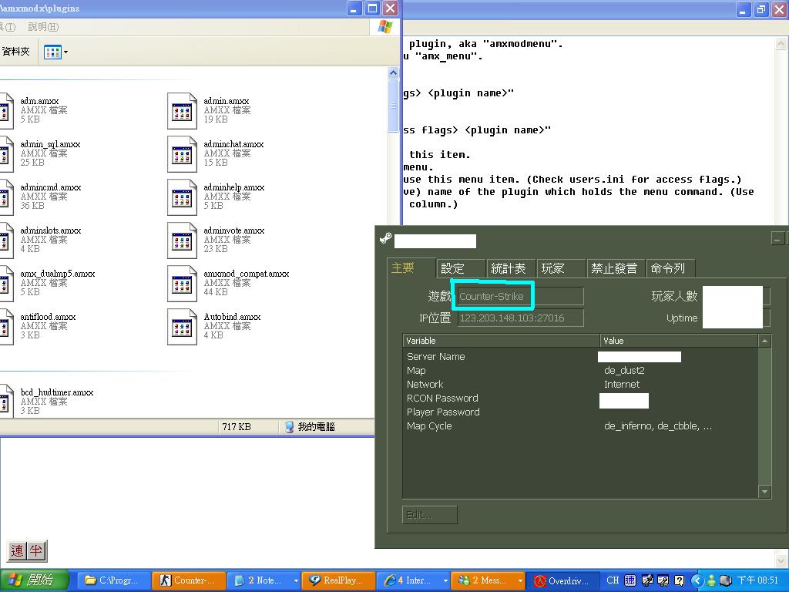Click the Value column header
This screenshot has height=592, width=789.
(679, 341)
